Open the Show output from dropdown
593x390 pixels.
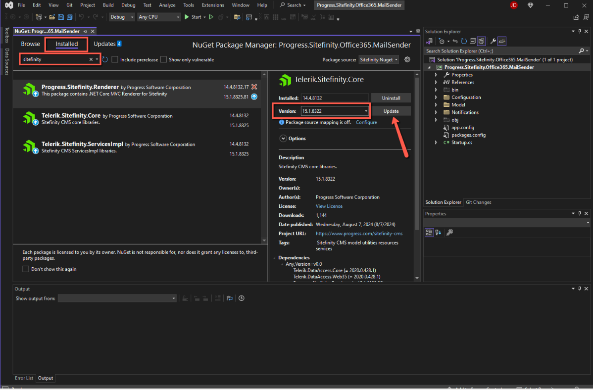coord(117,298)
